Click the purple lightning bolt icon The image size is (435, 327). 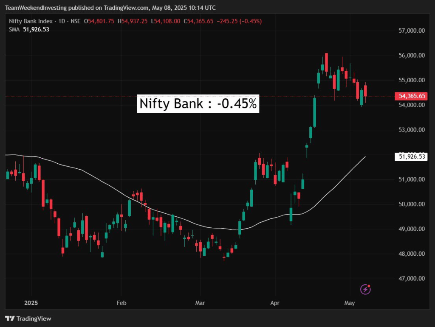(x=365, y=289)
